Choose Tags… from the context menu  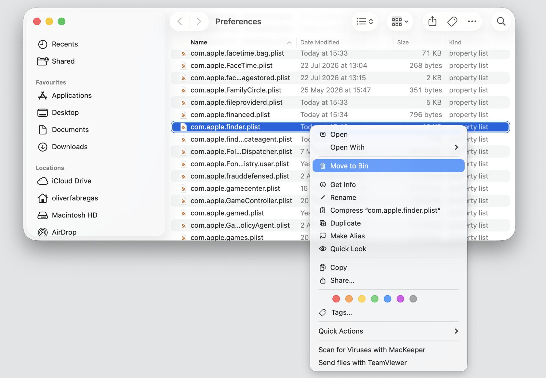(388, 313)
